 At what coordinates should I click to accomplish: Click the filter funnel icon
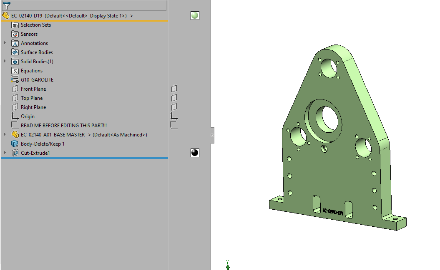click(x=6, y=5)
